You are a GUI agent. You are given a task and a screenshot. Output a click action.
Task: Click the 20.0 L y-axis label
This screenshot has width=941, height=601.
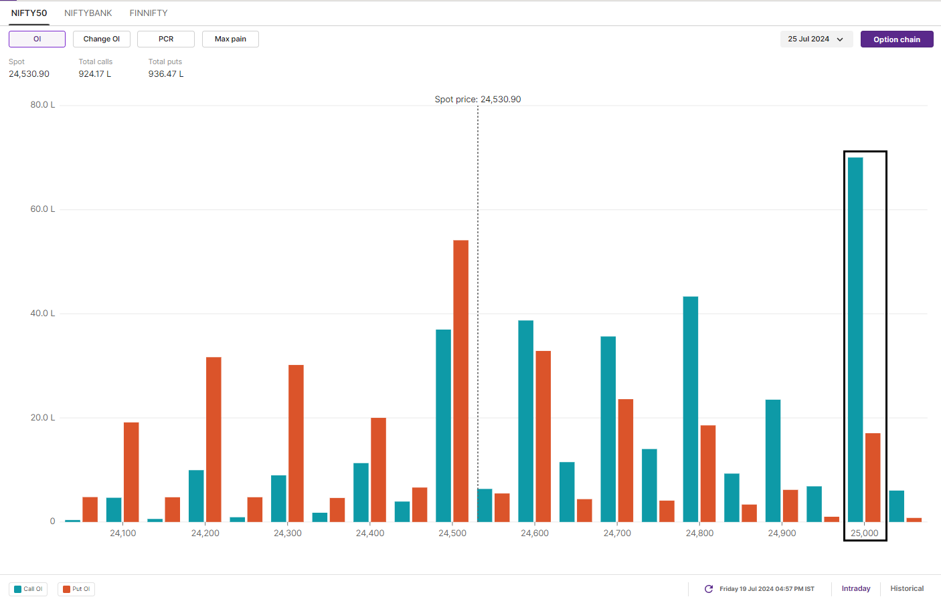click(x=43, y=418)
